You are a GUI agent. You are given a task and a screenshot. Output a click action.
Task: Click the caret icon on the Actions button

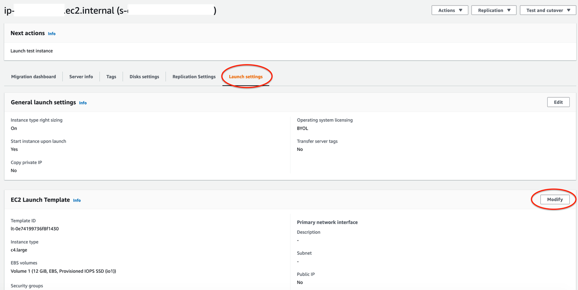click(x=460, y=10)
